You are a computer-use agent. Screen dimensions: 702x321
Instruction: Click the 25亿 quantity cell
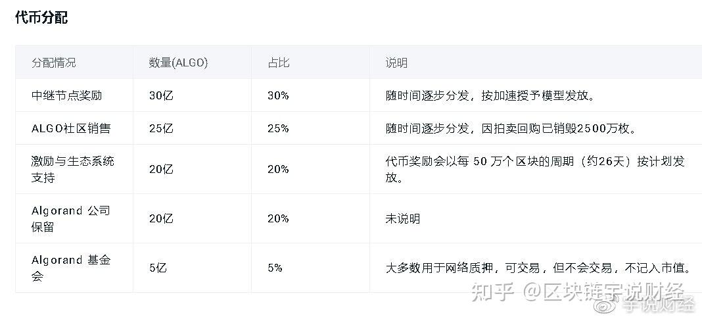point(161,128)
